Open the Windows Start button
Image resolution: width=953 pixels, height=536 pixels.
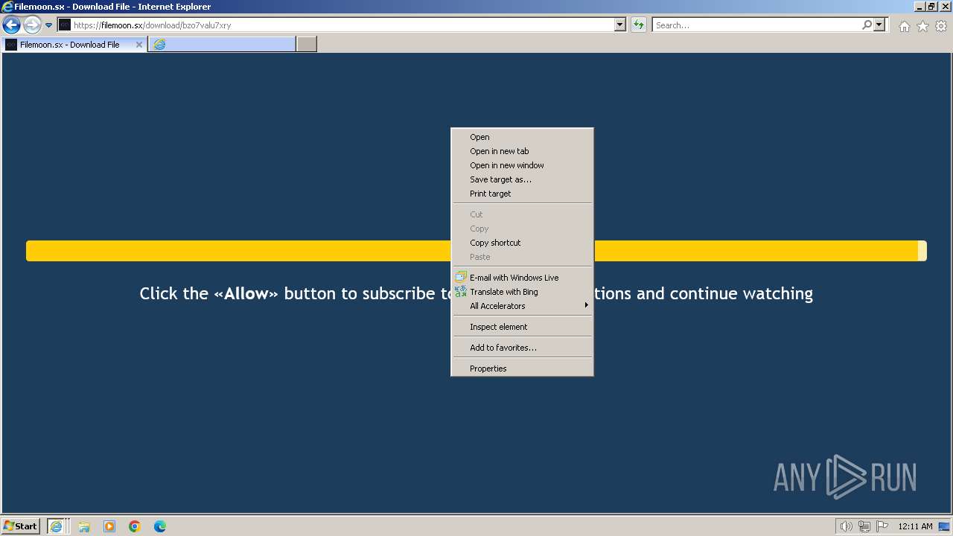tap(21, 526)
